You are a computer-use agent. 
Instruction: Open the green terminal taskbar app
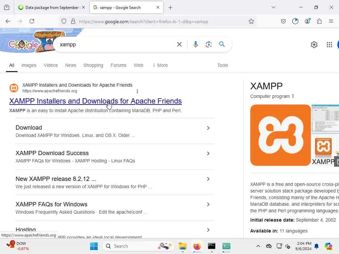pos(226,246)
